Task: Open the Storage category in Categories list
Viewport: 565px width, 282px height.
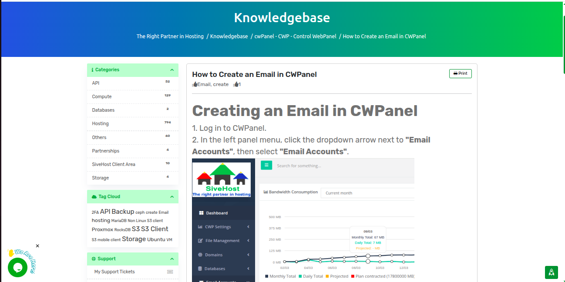Action: pos(133,178)
